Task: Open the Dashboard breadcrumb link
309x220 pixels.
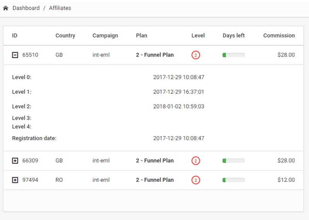Action: point(26,8)
